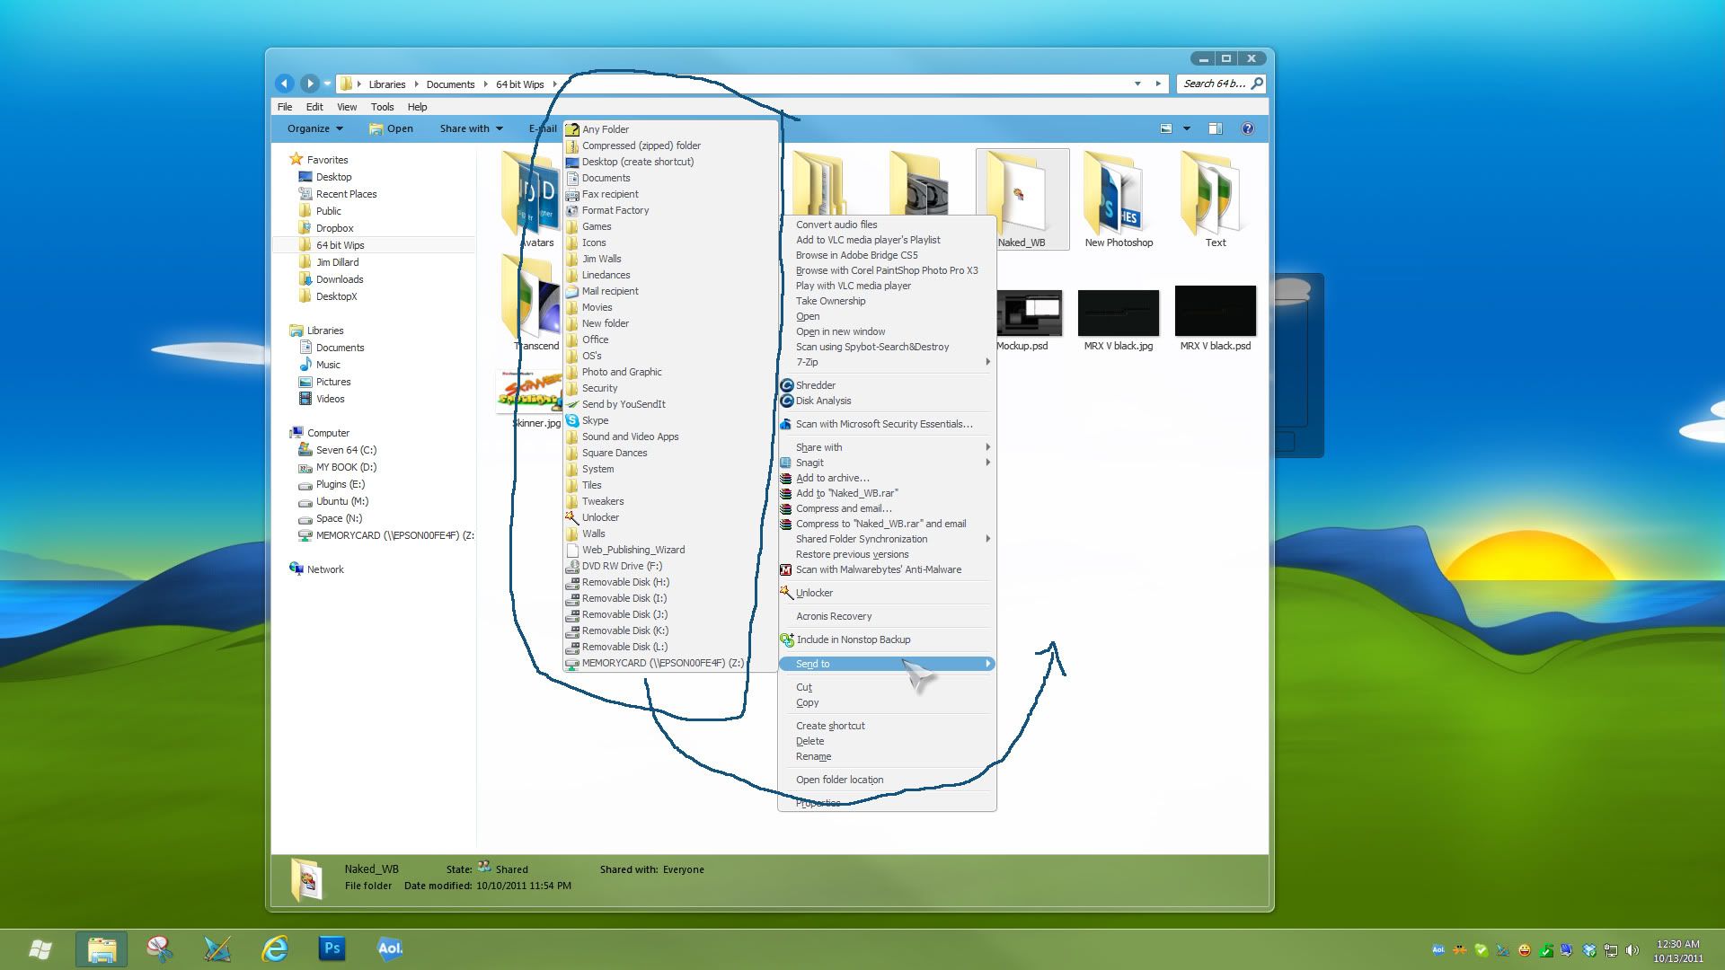The image size is (1725, 970).
Task: Click the volume tray icon
Action: (1632, 950)
